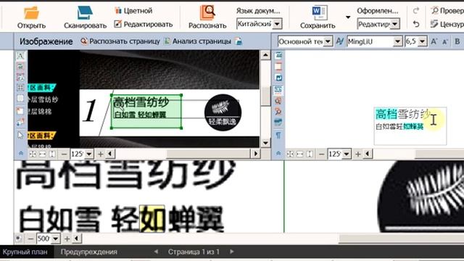This screenshot has height=261, width=464.
Task: Click the redo arrow icon
Action: point(416,11)
